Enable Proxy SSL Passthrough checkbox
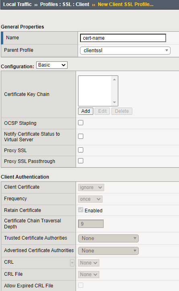 (80, 161)
